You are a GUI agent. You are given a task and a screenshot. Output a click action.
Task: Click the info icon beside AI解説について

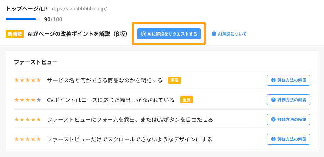(x=214, y=34)
